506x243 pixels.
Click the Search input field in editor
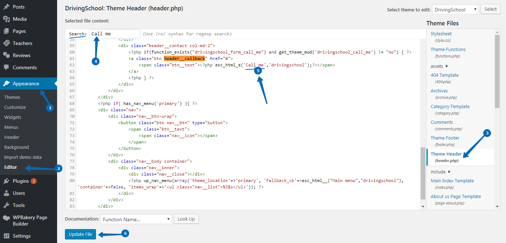[115, 34]
